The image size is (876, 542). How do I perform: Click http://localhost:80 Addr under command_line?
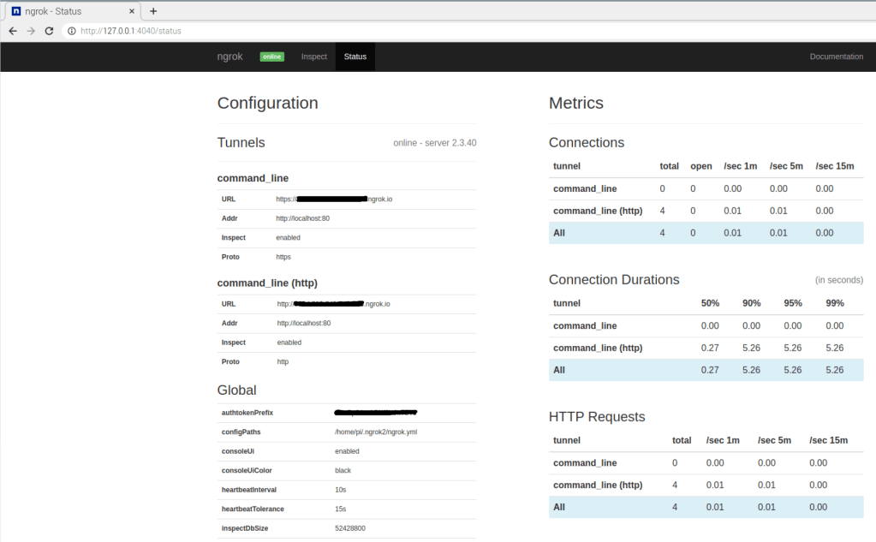tap(302, 218)
